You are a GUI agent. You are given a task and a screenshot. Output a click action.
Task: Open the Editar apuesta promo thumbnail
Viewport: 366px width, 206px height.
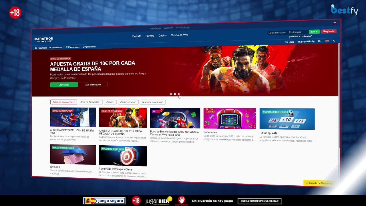(287, 119)
